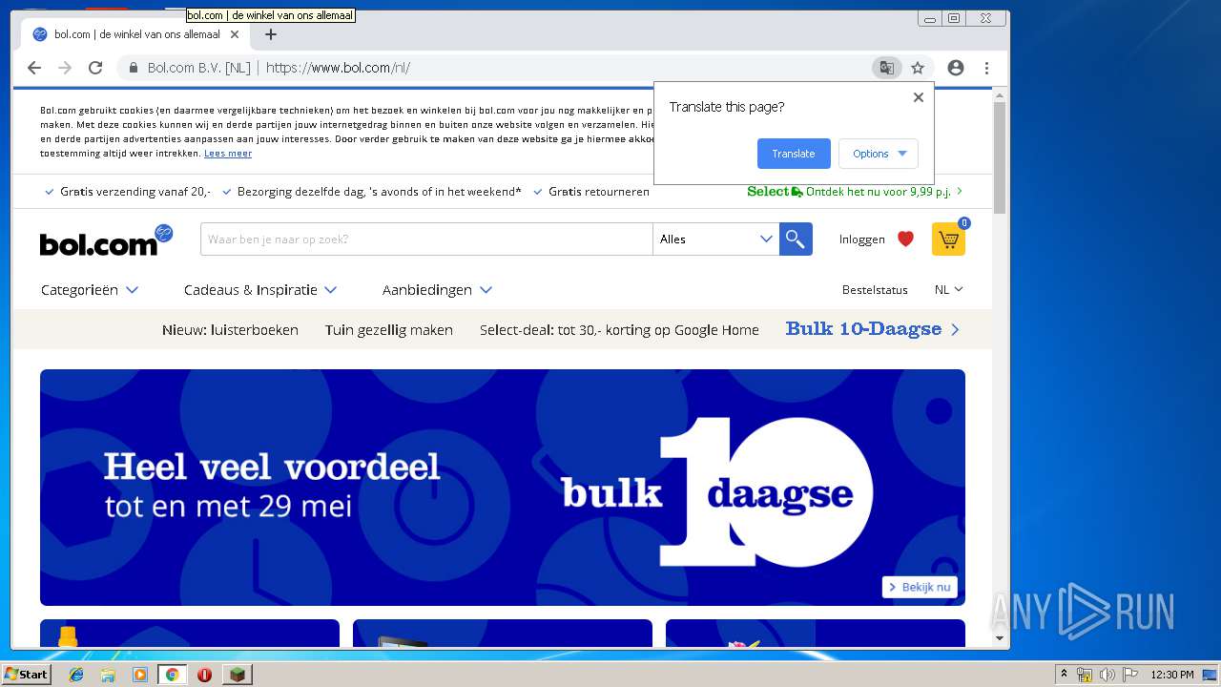
Task: Click the Select 'Ontdek het nu' promo link
Action: (855, 192)
